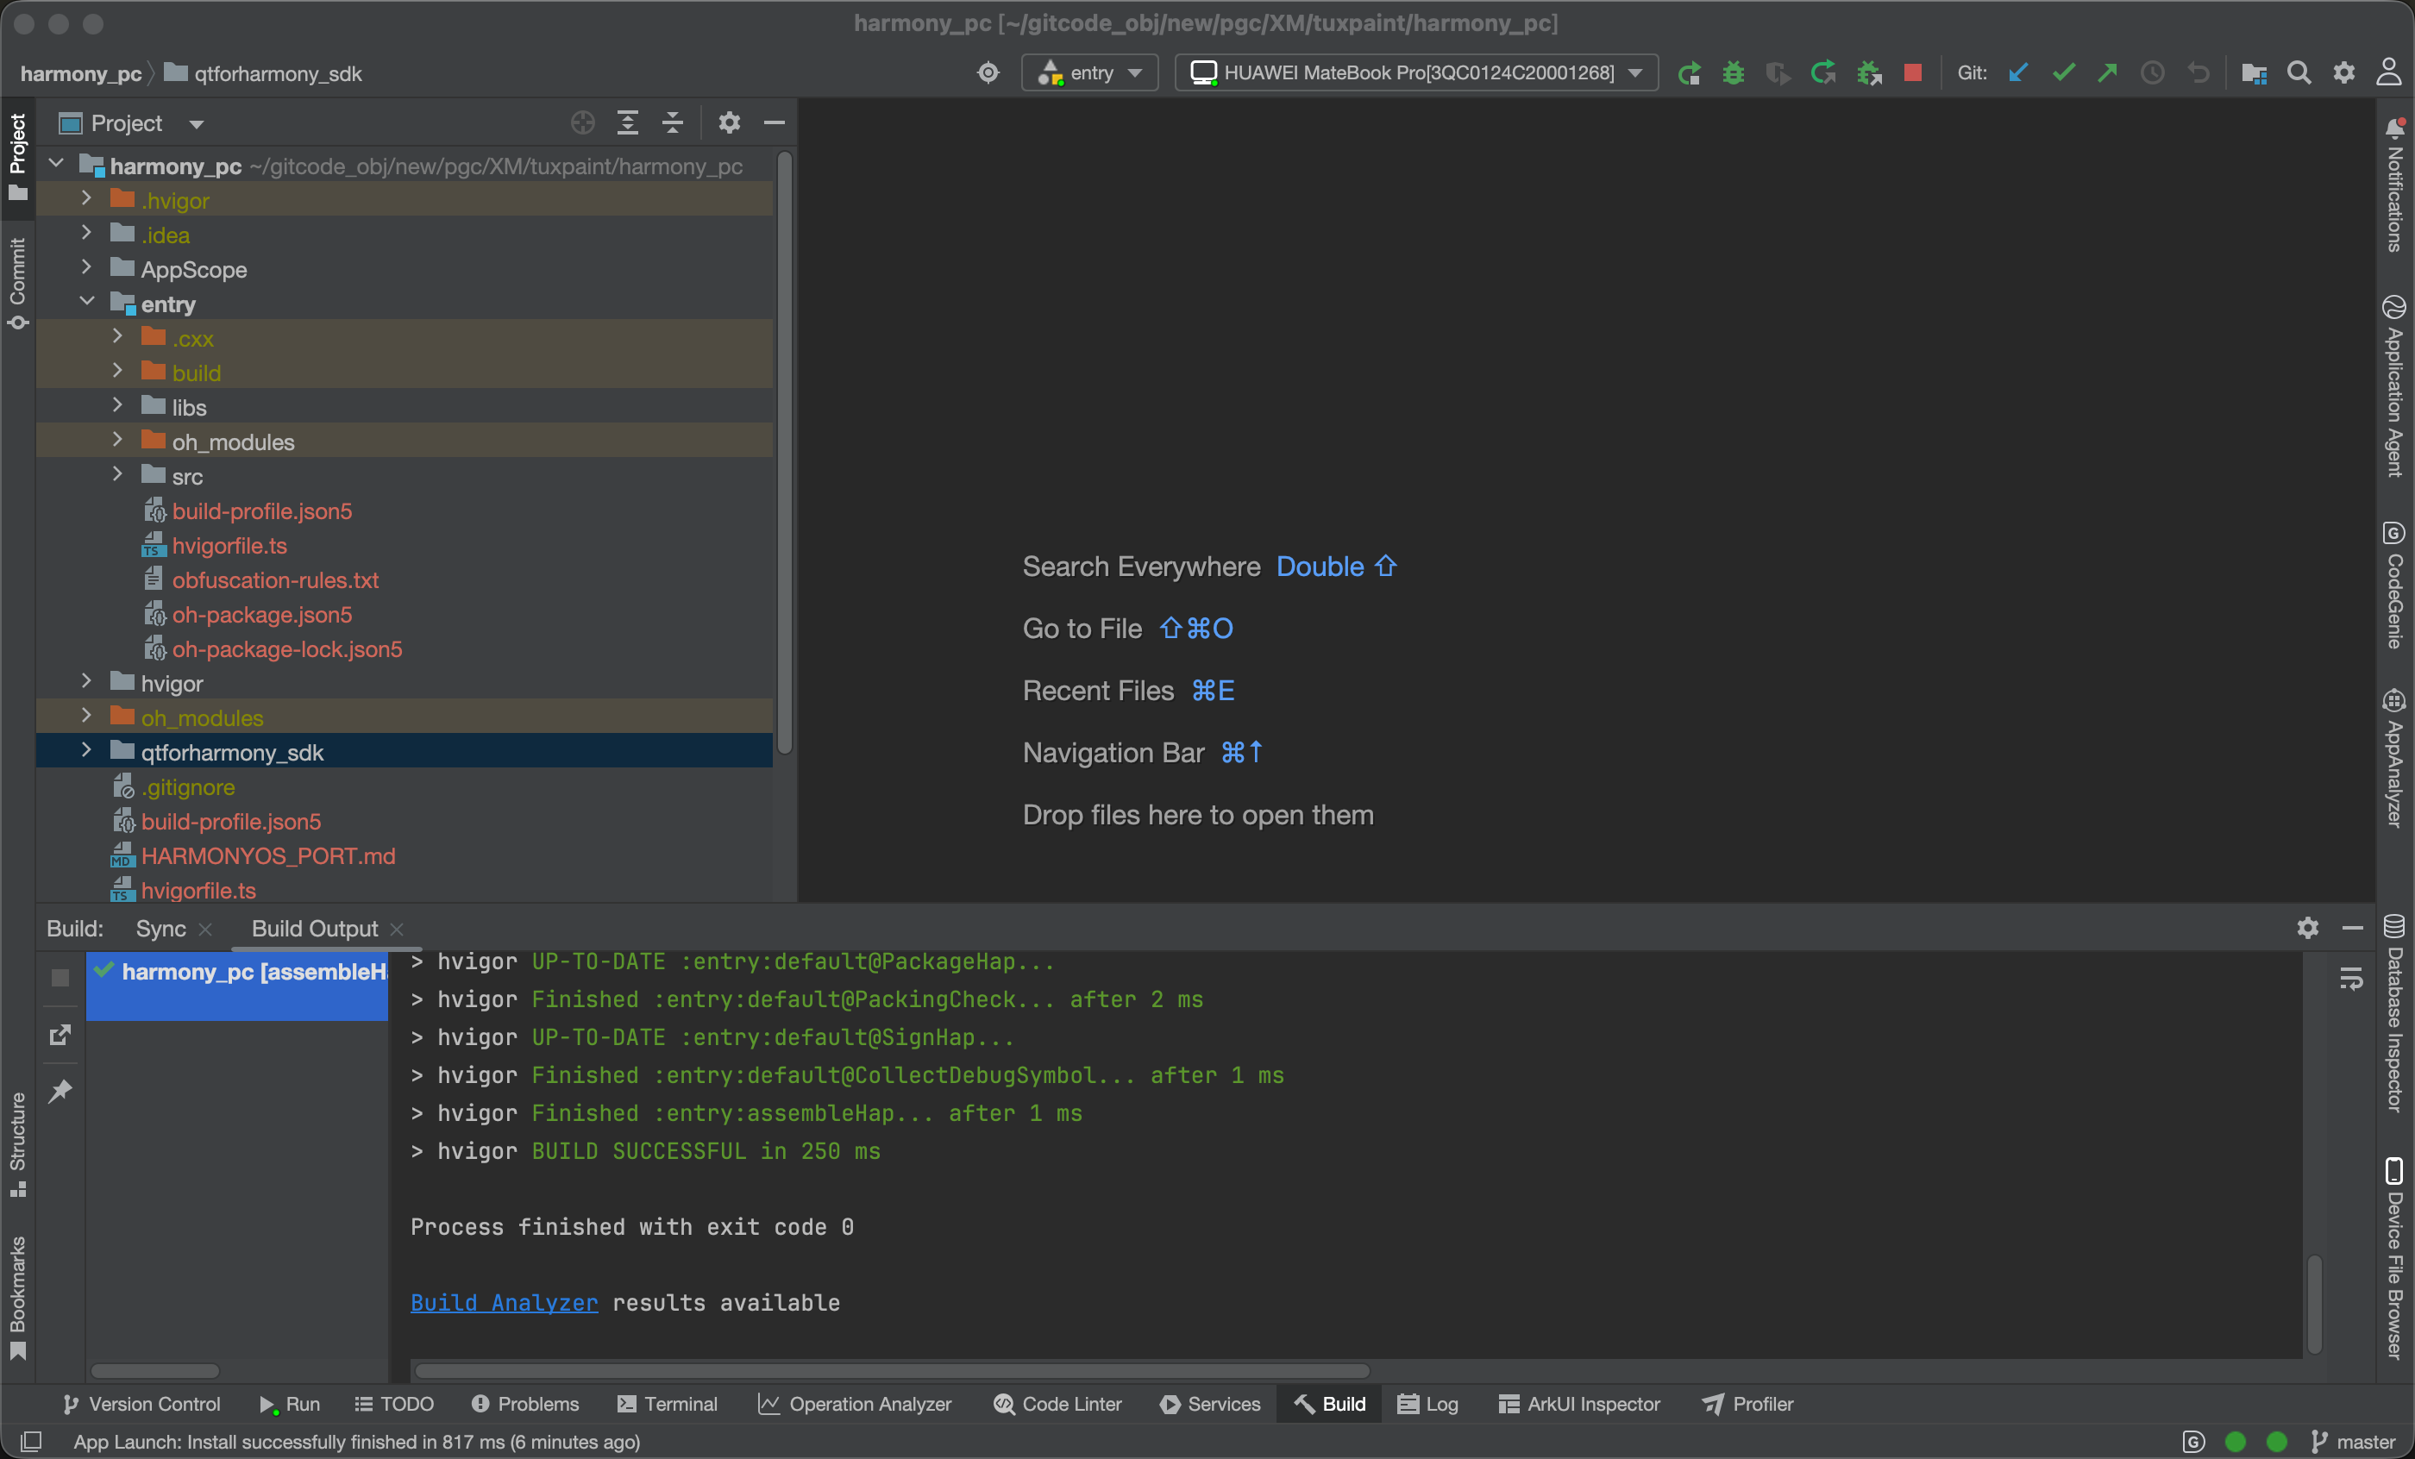Hide the Project panel

pyautogui.click(x=775, y=122)
